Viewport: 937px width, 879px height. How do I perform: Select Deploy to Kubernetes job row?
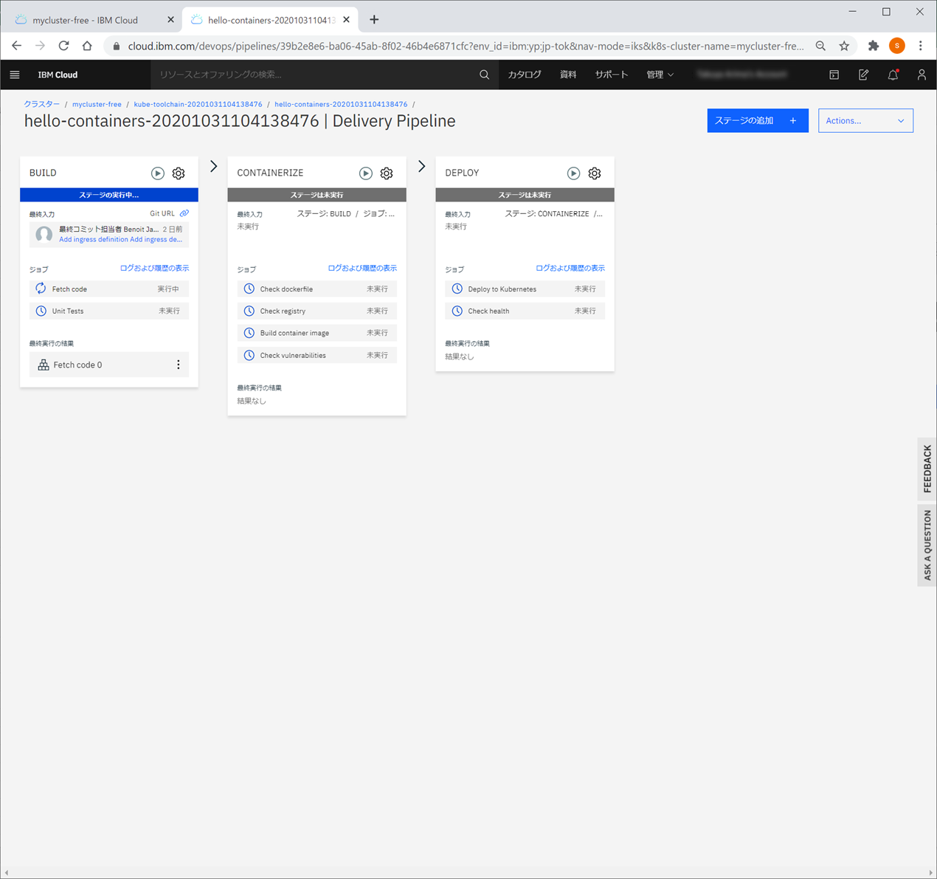525,289
